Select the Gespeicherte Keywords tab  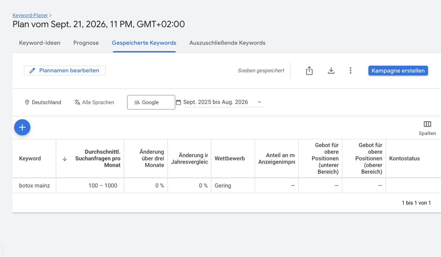(144, 43)
